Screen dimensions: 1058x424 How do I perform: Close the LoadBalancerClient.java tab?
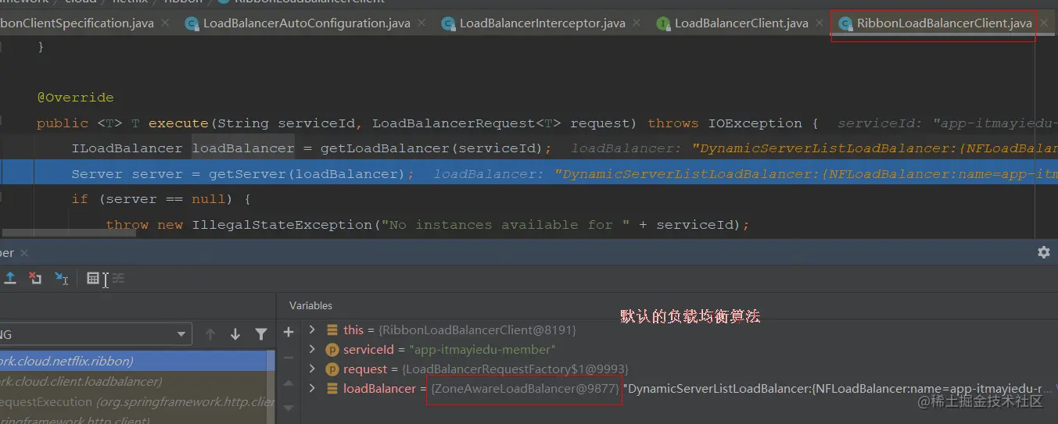point(820,23)
